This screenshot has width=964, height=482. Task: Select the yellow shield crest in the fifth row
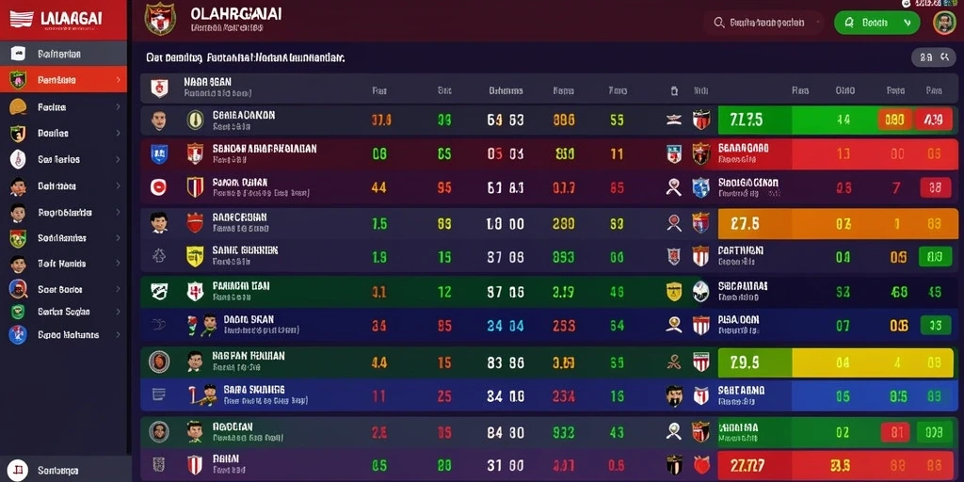[x=195, y=256]
